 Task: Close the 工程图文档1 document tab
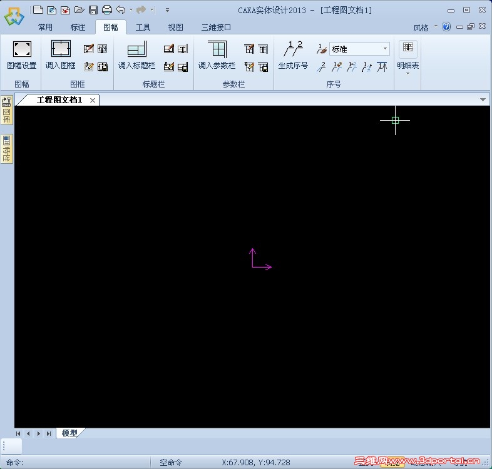tap(93, 100)
